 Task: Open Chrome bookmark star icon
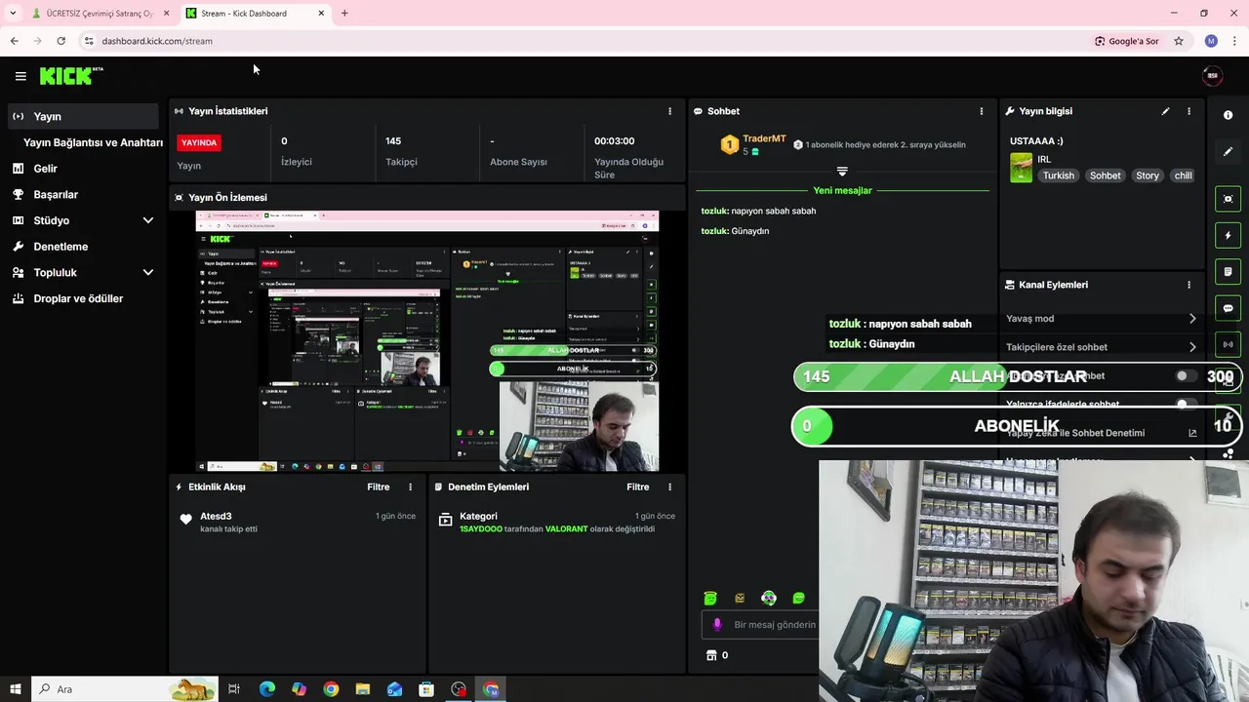pyautogui.click(x=1179, y=41)
